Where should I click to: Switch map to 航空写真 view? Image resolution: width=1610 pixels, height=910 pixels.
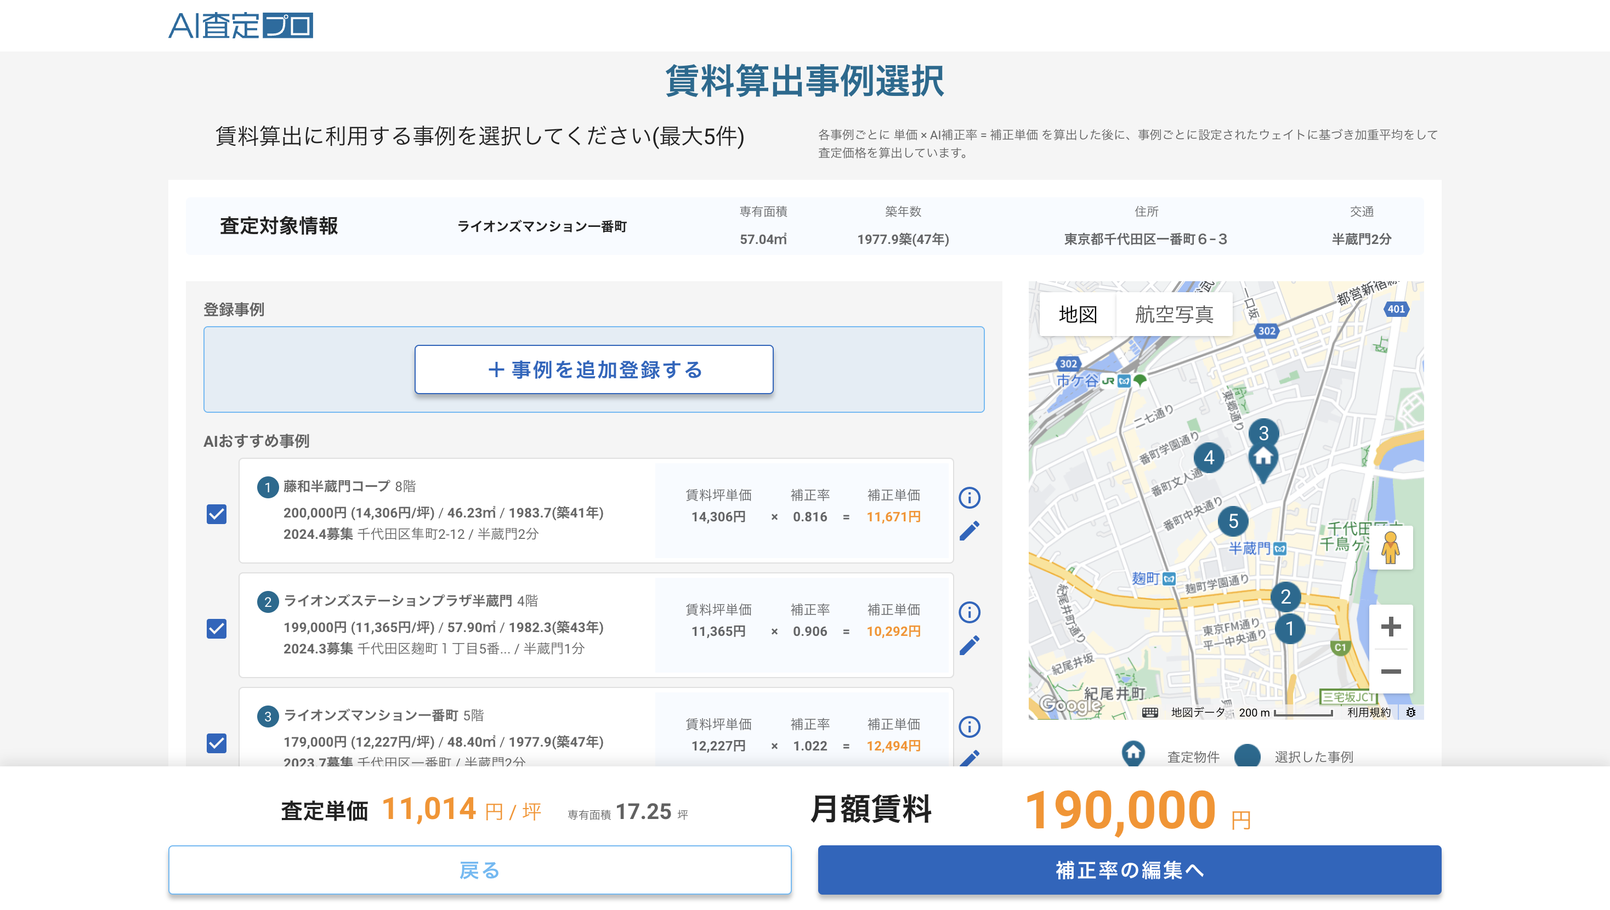(1174, 314)
